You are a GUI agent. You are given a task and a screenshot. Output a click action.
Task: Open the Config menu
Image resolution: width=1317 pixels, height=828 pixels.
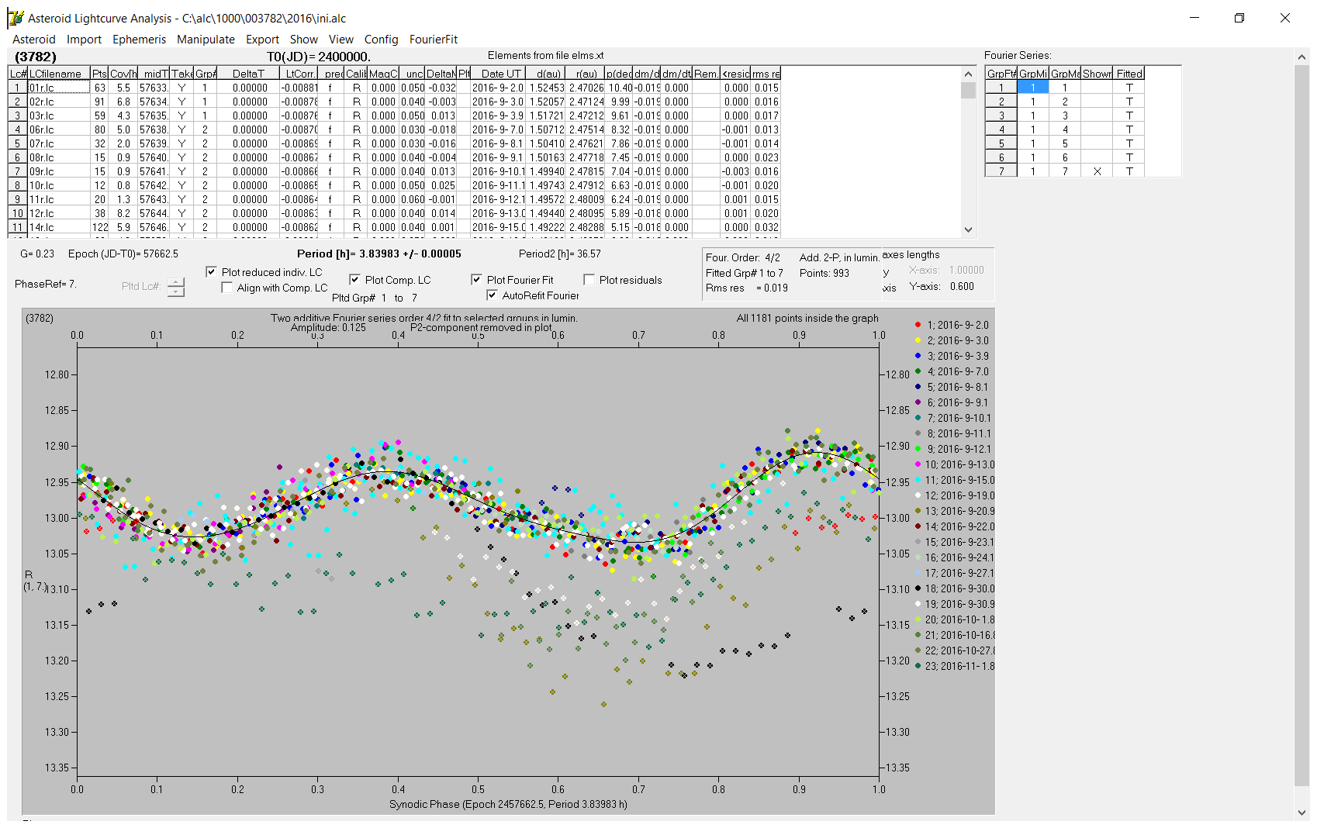381,40
